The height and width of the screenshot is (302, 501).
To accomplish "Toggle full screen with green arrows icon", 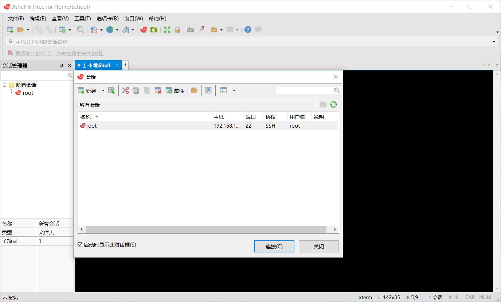I will (167, 30).
